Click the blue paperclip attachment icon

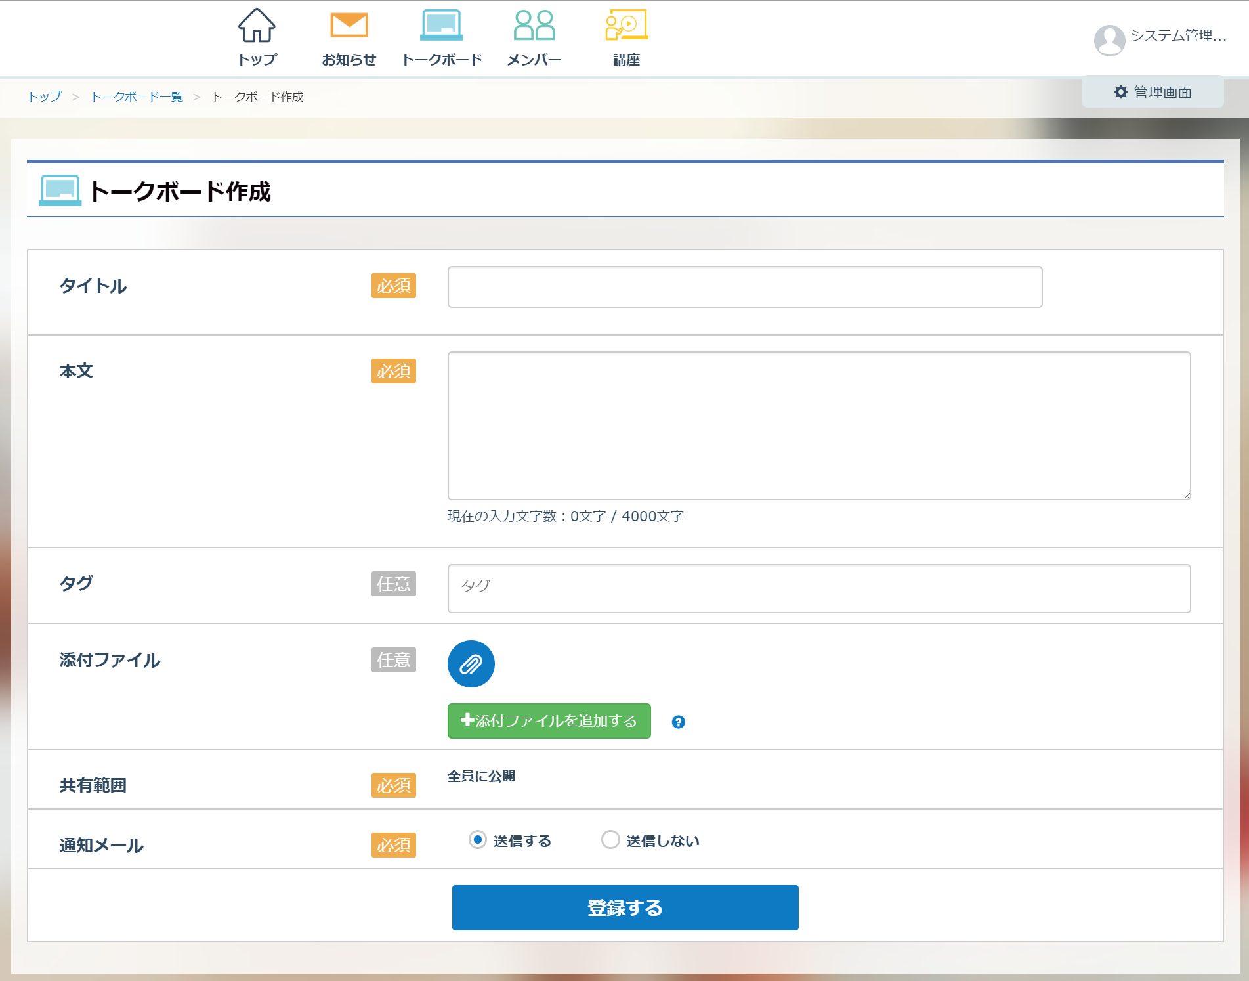point(471,664)
